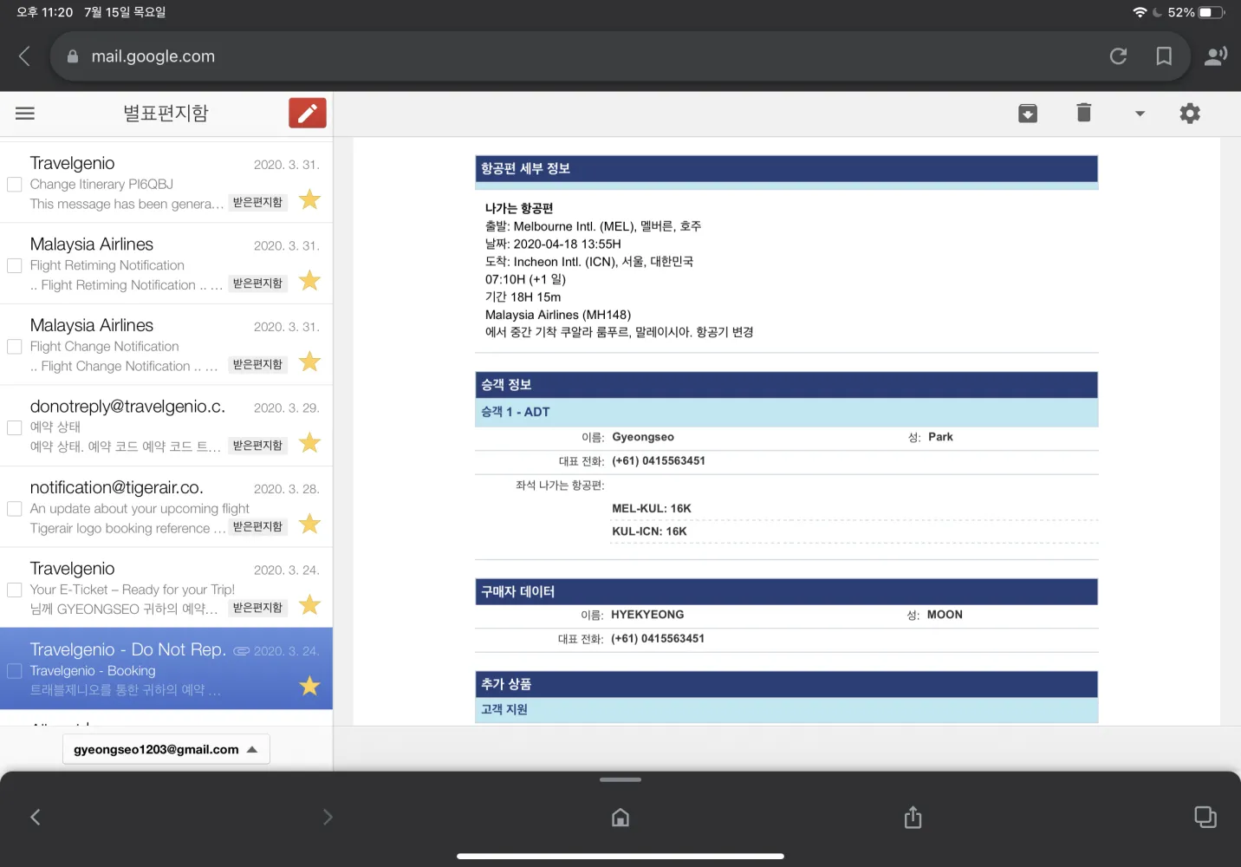Go to browser home page

coord(620,817)
